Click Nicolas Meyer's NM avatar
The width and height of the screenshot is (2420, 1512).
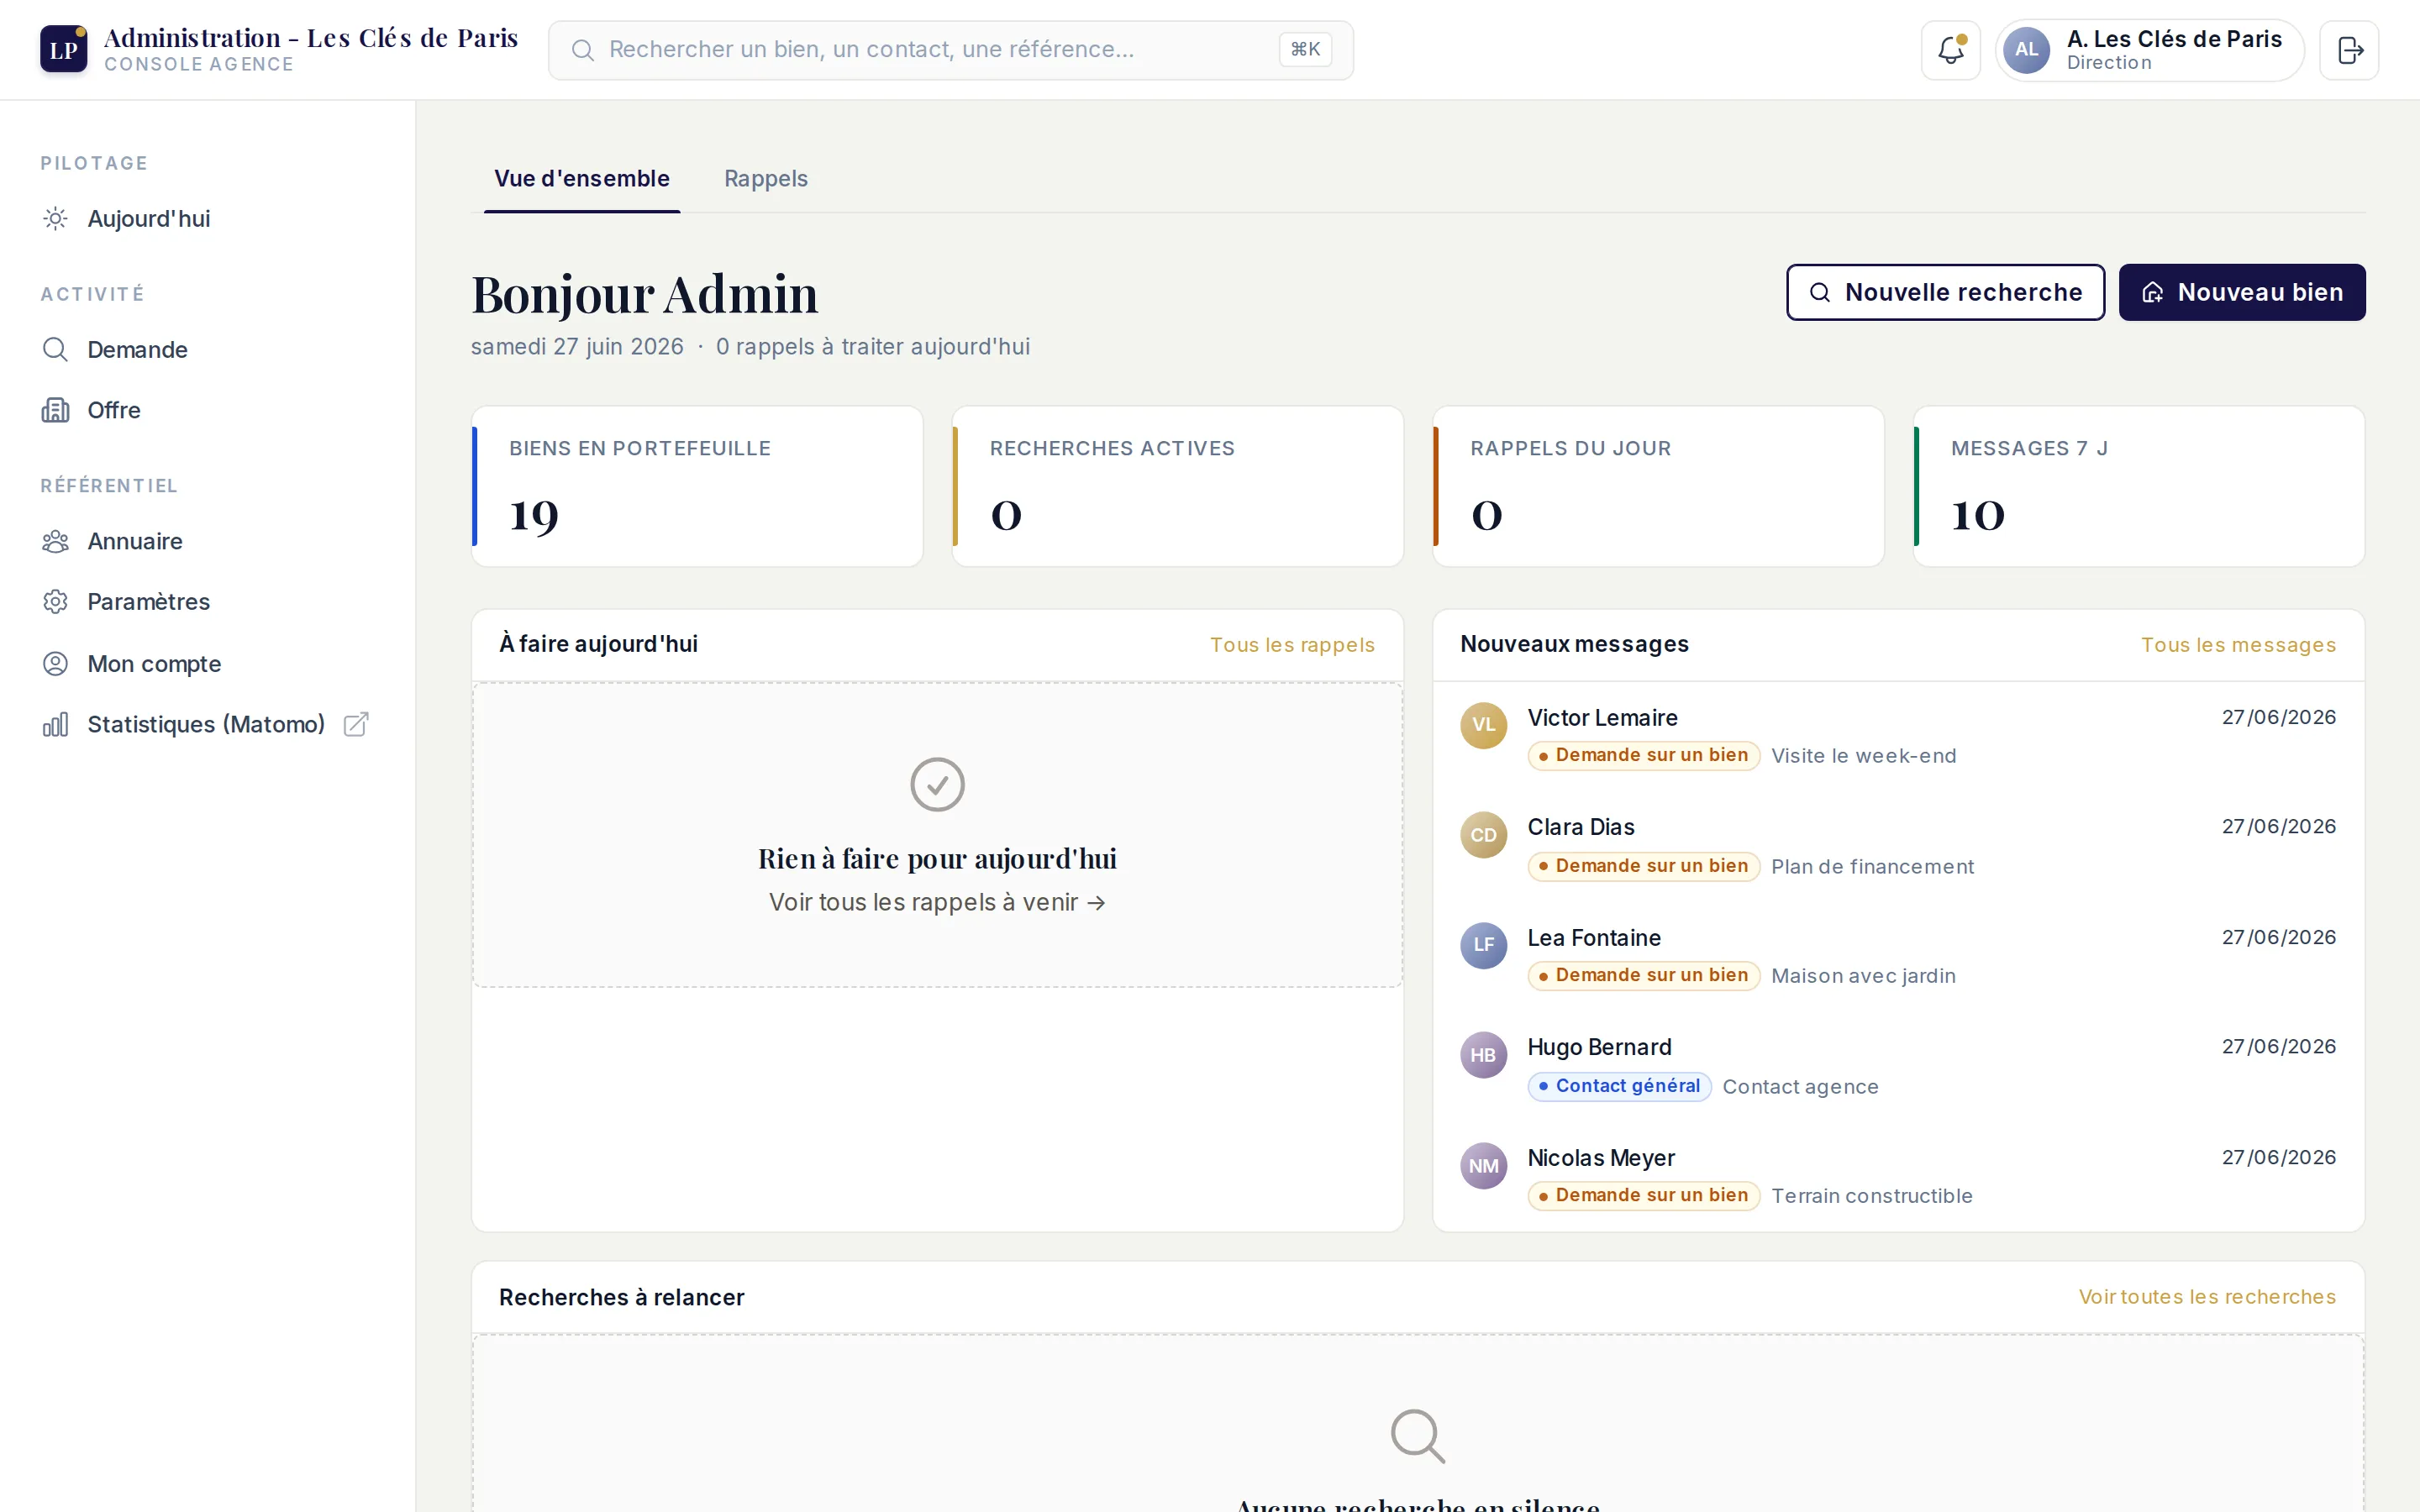pos(1483,1166)
